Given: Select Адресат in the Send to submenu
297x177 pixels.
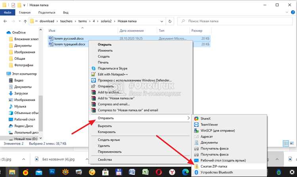Looking at the screenshot, I should pyautogui.click(x=207, y=137).
